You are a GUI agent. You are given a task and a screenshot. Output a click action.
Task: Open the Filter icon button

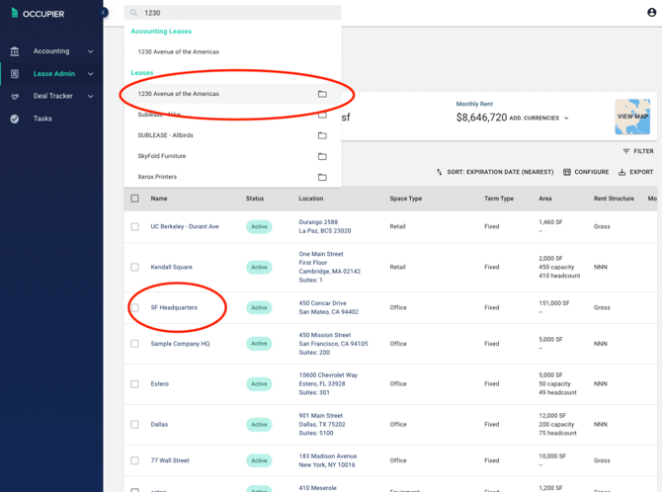(x=638, y=151)
